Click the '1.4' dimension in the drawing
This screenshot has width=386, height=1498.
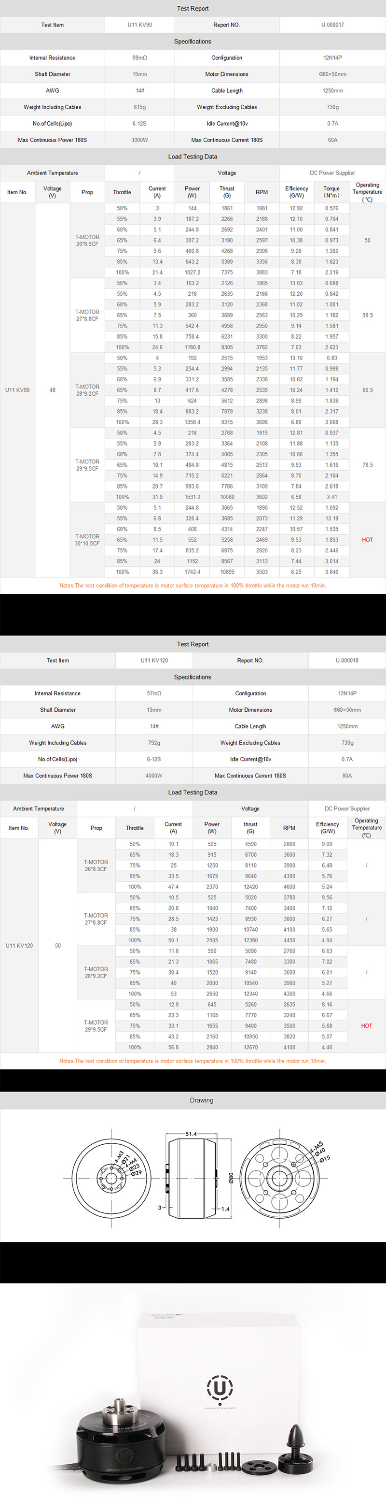pos(225,1209)
